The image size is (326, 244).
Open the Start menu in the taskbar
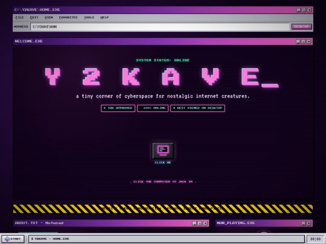(x=13, y=239)
